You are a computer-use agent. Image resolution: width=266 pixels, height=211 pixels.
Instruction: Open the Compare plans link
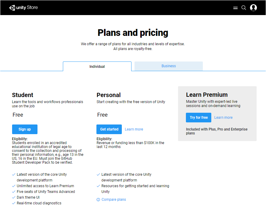tap(114, 200)
